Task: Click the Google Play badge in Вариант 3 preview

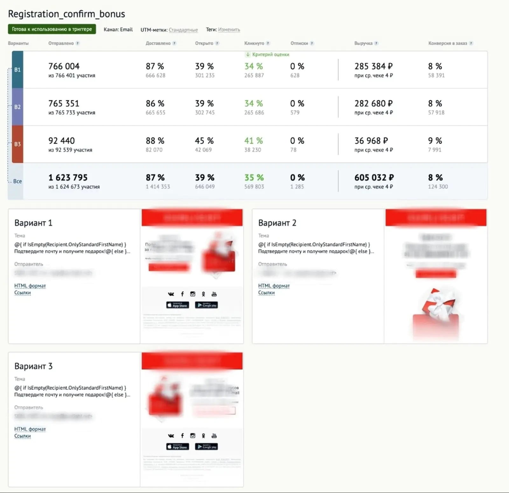Action: (206, 447)
